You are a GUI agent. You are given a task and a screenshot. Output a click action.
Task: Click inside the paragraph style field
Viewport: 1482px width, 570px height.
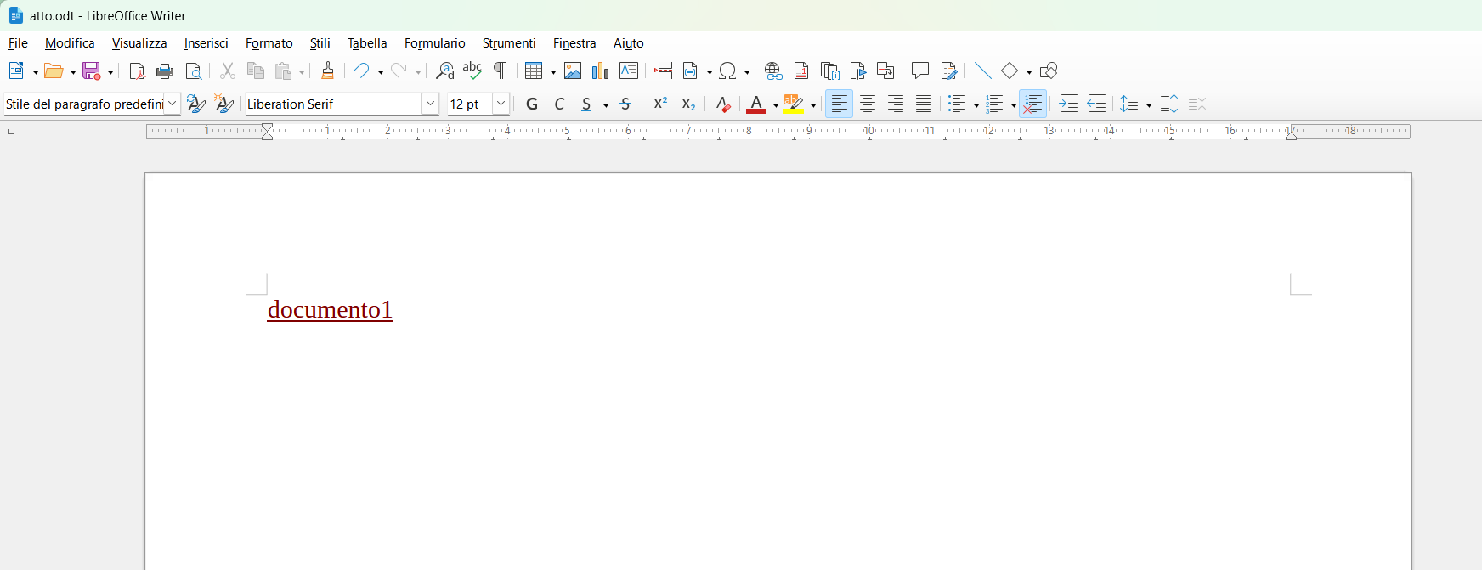tap(84, 104)
